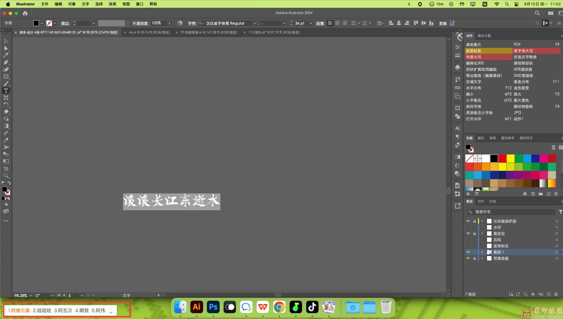Image resolution: width=563 pixels, height=319 pixels.
Task: Run the 封面材质 action
Action: tap(489, 51)
